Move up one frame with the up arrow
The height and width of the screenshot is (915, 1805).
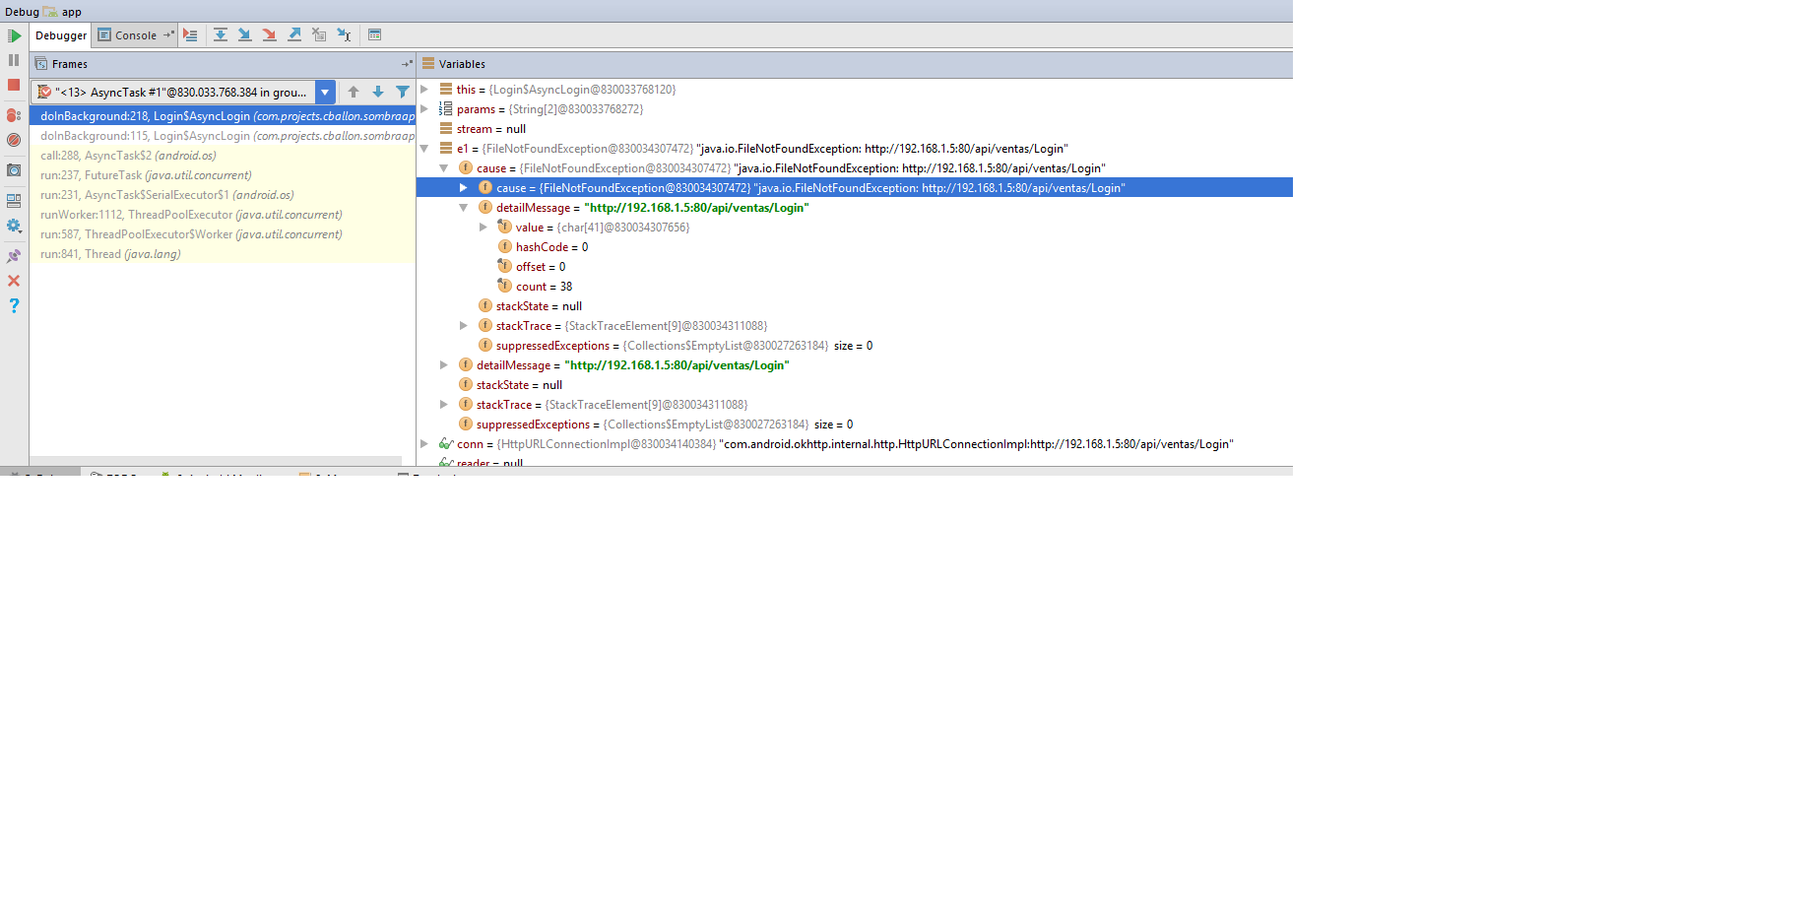354,92
